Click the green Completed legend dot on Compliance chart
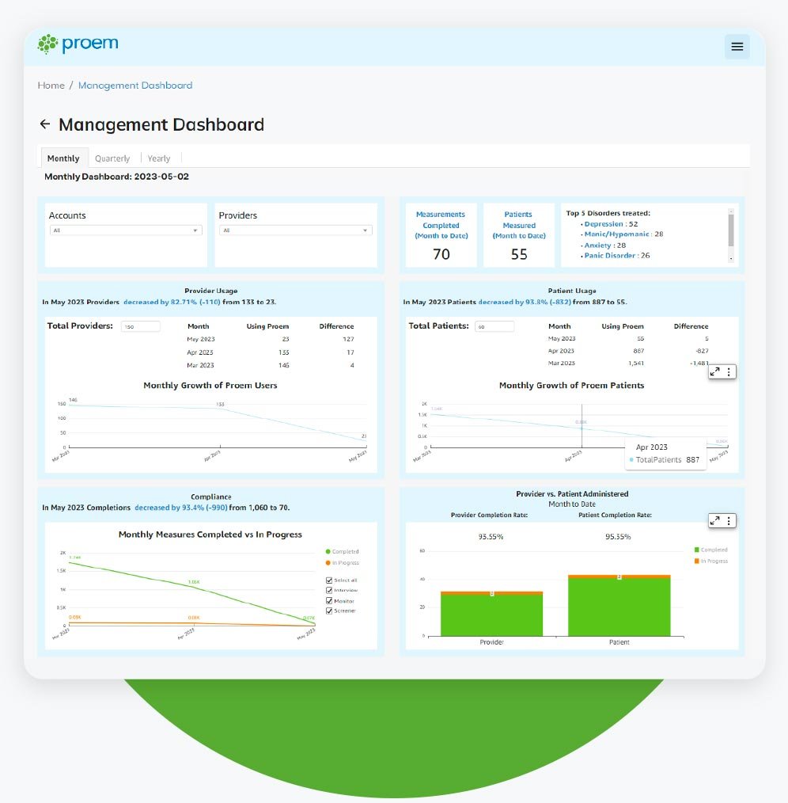Screen dimensions: 788x803 tap(327, 551)
